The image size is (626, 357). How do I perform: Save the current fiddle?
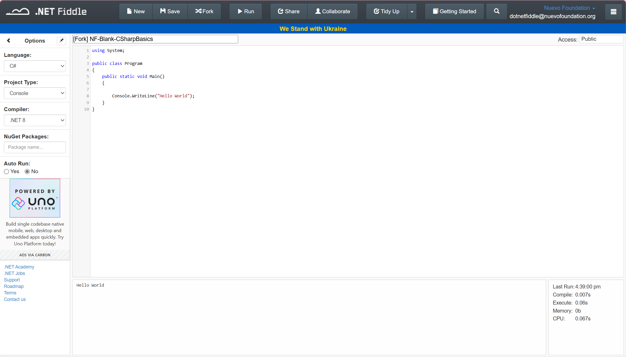click(x=170, y=11)
